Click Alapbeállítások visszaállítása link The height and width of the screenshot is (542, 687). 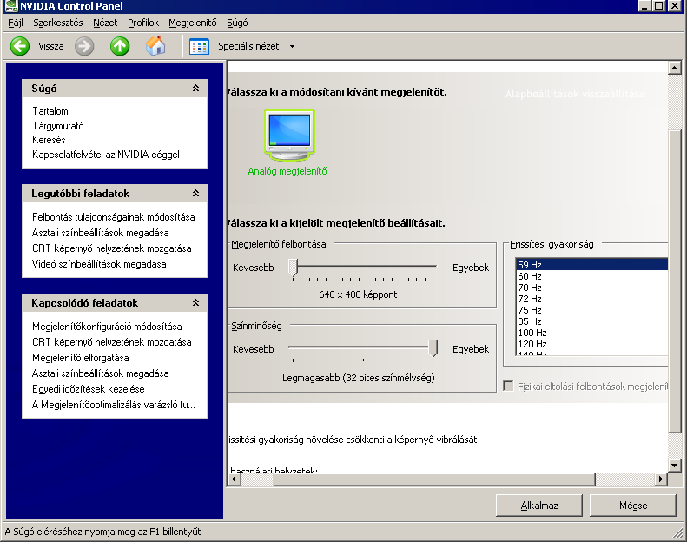tap(574, 94)
